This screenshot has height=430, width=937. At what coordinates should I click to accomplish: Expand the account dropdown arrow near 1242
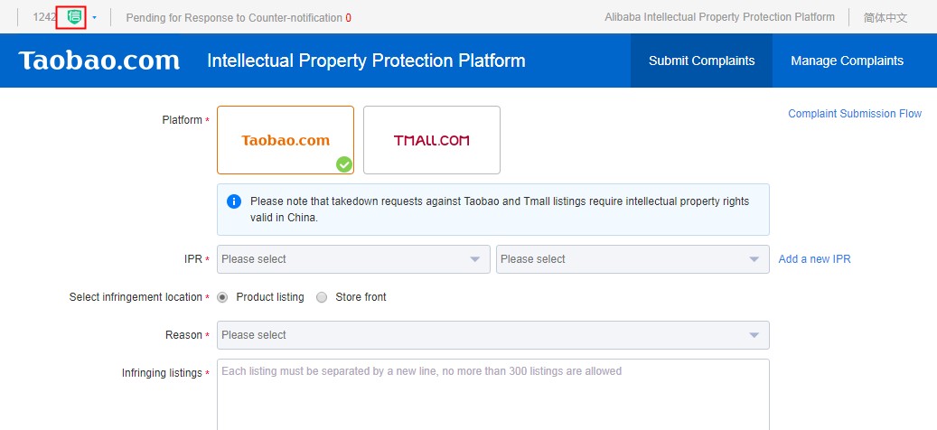click(94, 18)
